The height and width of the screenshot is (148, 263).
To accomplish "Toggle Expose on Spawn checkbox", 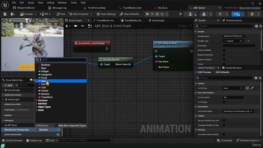I will 224,59.
